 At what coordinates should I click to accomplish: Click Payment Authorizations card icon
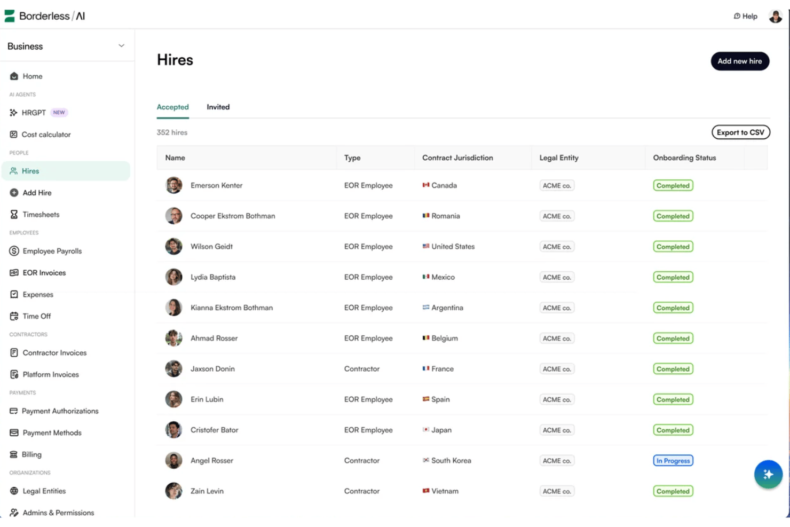pyautogui.click(x=13, y=411)
